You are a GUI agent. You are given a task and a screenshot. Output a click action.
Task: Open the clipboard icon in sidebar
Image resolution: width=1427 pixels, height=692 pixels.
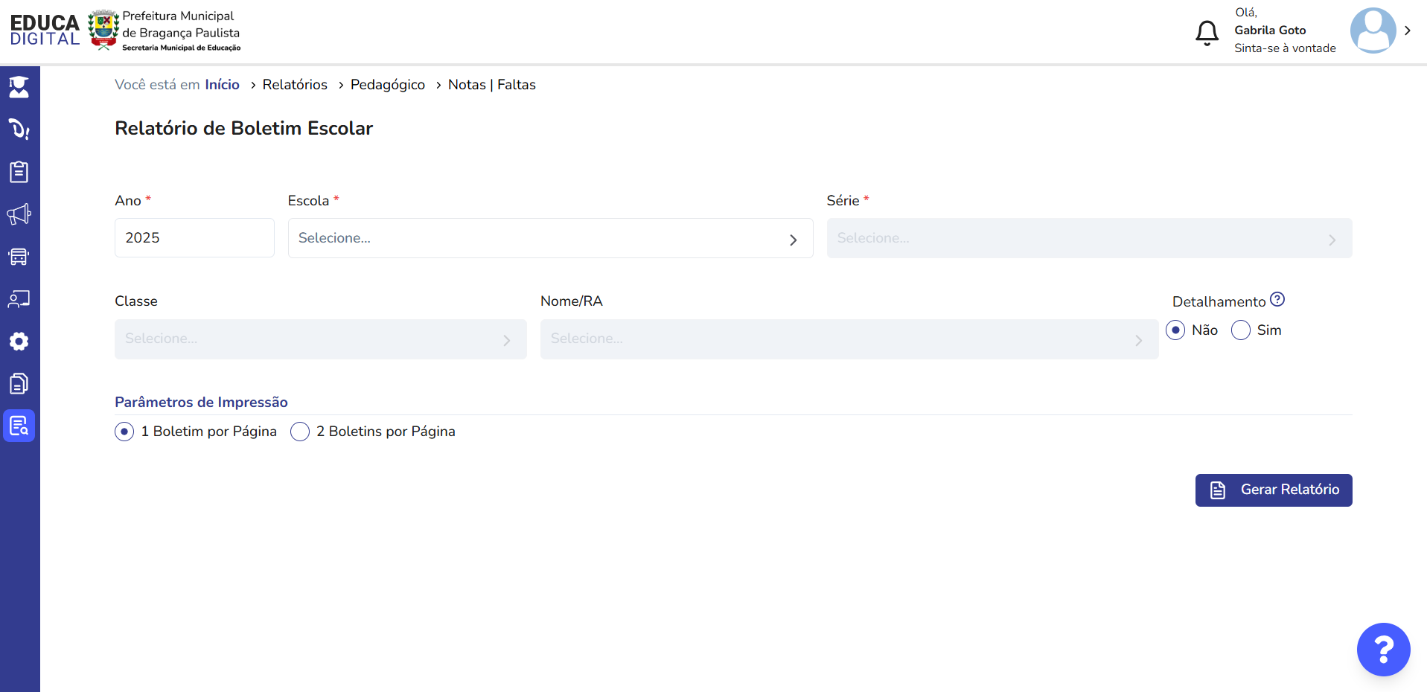click(19, 172)
